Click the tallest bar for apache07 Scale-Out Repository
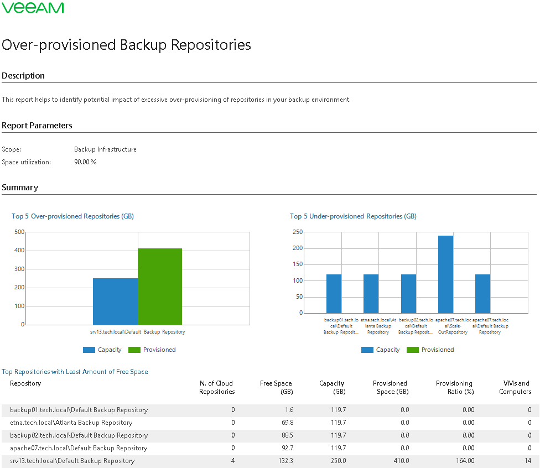 click(445, 274)
